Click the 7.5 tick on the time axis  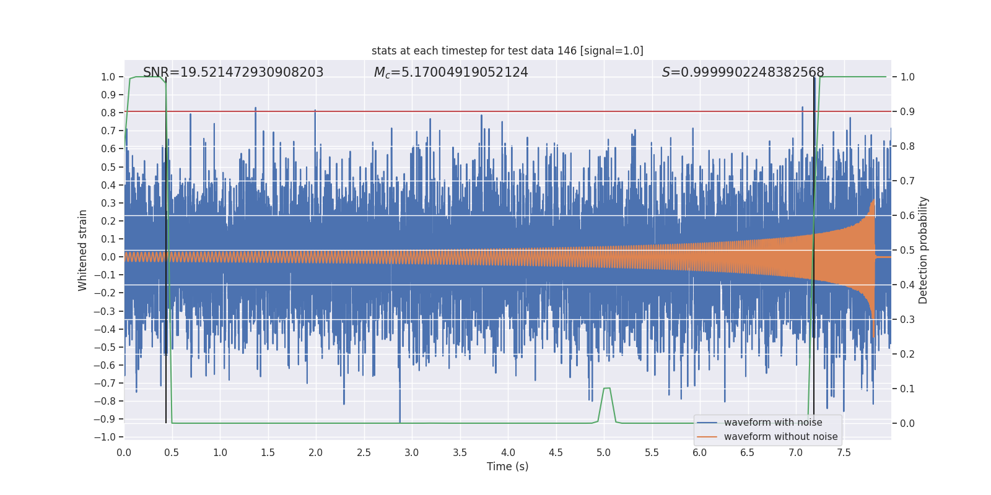click(844, 452)
